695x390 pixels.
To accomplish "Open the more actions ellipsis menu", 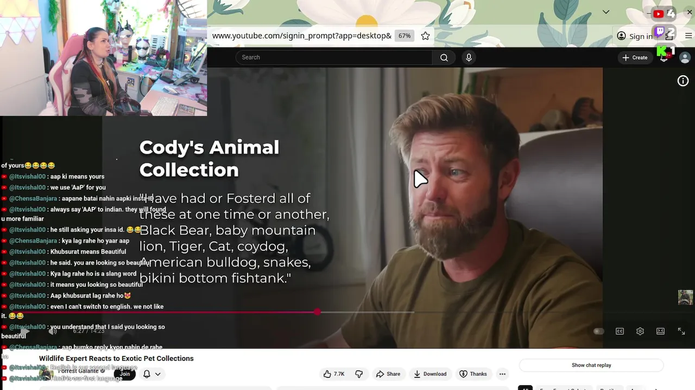I will 502,374.
